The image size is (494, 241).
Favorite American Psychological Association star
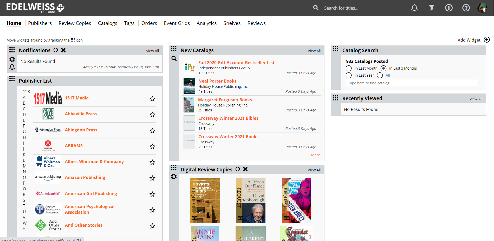152,210
